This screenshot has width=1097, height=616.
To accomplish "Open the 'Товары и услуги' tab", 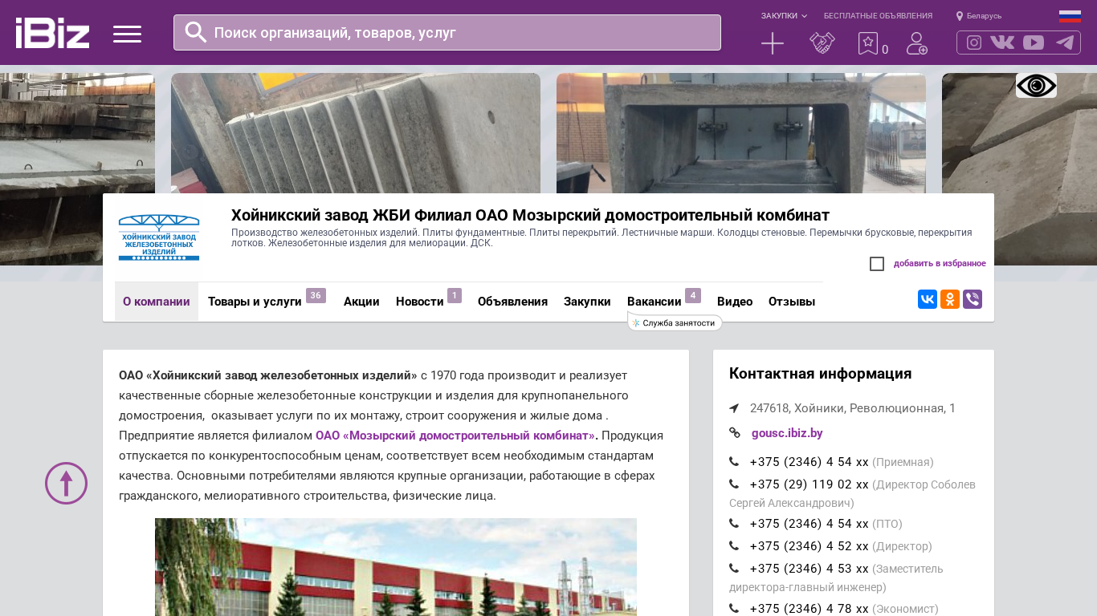I will pos(255,302).
